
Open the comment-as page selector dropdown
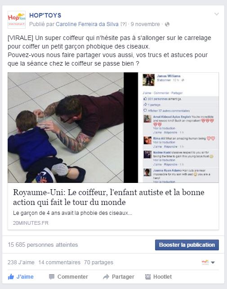[208, 262]
